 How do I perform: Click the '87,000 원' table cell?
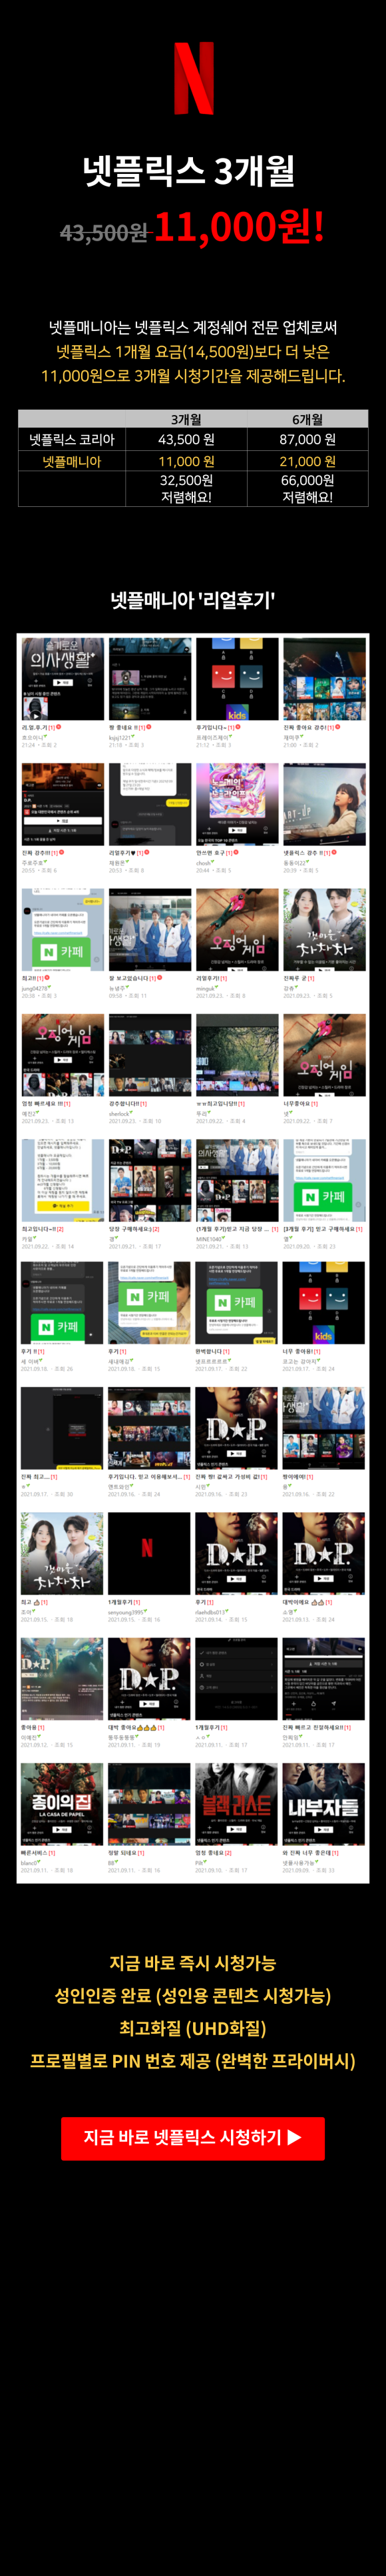pyautogui.click(x=307, y=439)
